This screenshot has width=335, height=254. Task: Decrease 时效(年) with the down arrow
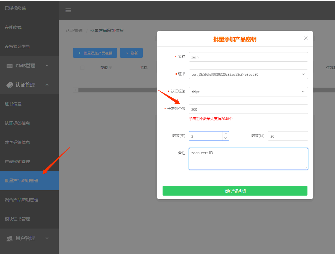pos(225,138)
